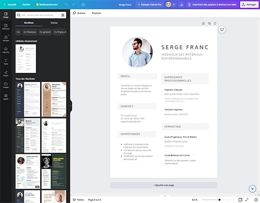
Task: Open the Applis sidebar panel
Action: click(x=6, y=97)
